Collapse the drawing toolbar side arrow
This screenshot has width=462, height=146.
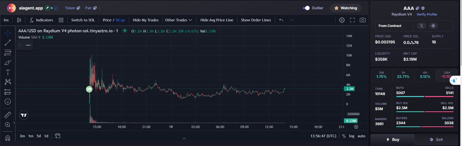14,123
